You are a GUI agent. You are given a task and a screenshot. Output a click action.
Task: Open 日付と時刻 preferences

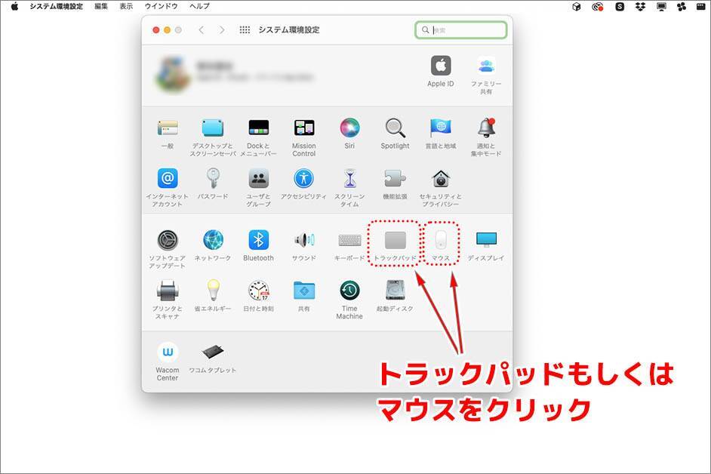258,291
